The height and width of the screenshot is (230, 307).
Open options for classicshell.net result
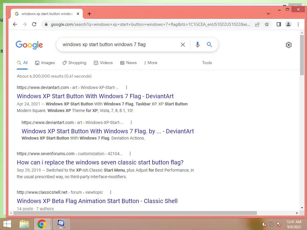pos(111,192)
